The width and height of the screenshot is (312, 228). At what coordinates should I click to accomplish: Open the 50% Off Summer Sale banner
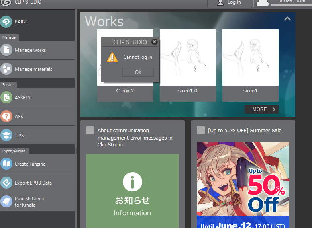click(243, 185)
